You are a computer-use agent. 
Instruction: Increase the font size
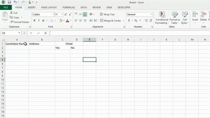pos(66,14)
